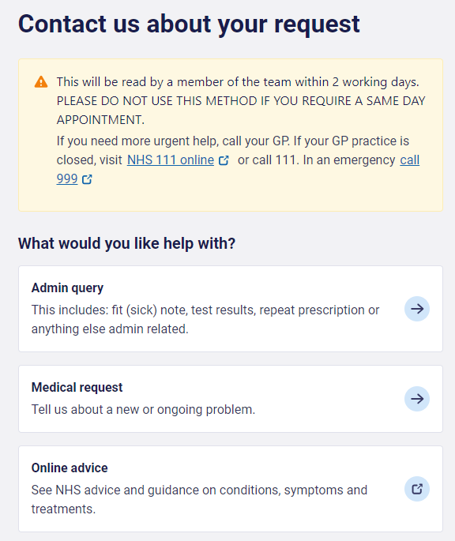Viewport: 455px width, 541px height.
Task: Click the fit (sick) note description text
Action: tap(205, 320)
